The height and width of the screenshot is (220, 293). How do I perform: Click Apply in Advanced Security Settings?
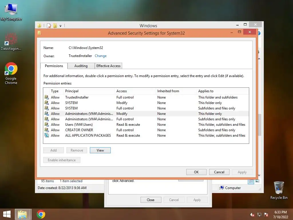tap(242, 172)
